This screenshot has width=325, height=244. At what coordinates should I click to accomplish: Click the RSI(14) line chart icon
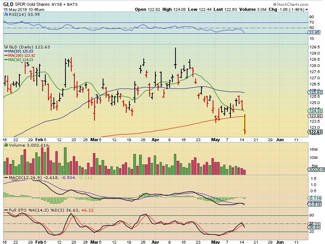click(5, 14)
